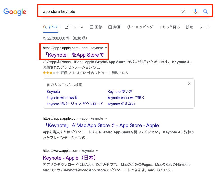Viewport: 218px width, 176px height.
Task: Expand dropdown arrow beside second apps.apple.com URL
Action: click(106, 119)
